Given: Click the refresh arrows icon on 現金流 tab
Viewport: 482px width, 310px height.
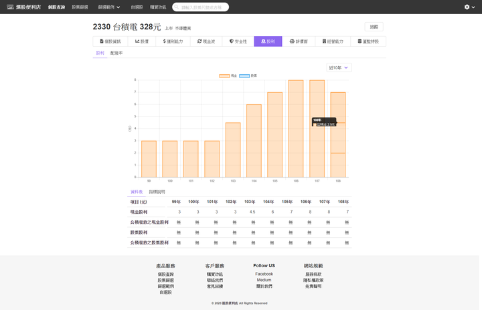Looking at the screenshot, I should pos(199,41).
